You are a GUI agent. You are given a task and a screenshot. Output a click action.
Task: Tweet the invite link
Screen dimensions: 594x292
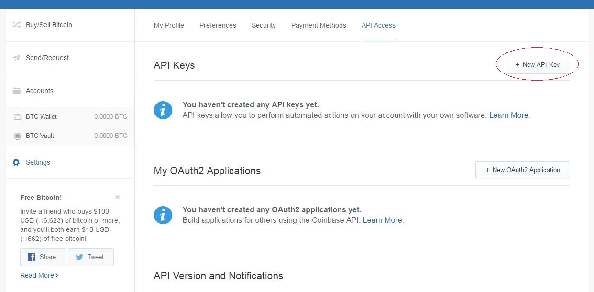[91, 257]
